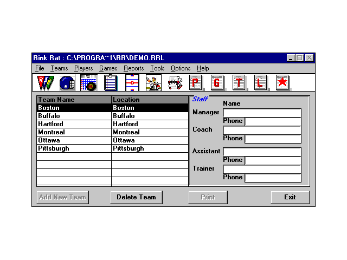
Task: Click the Rink Rat pennant logo icon
Action: click(45, 83)
